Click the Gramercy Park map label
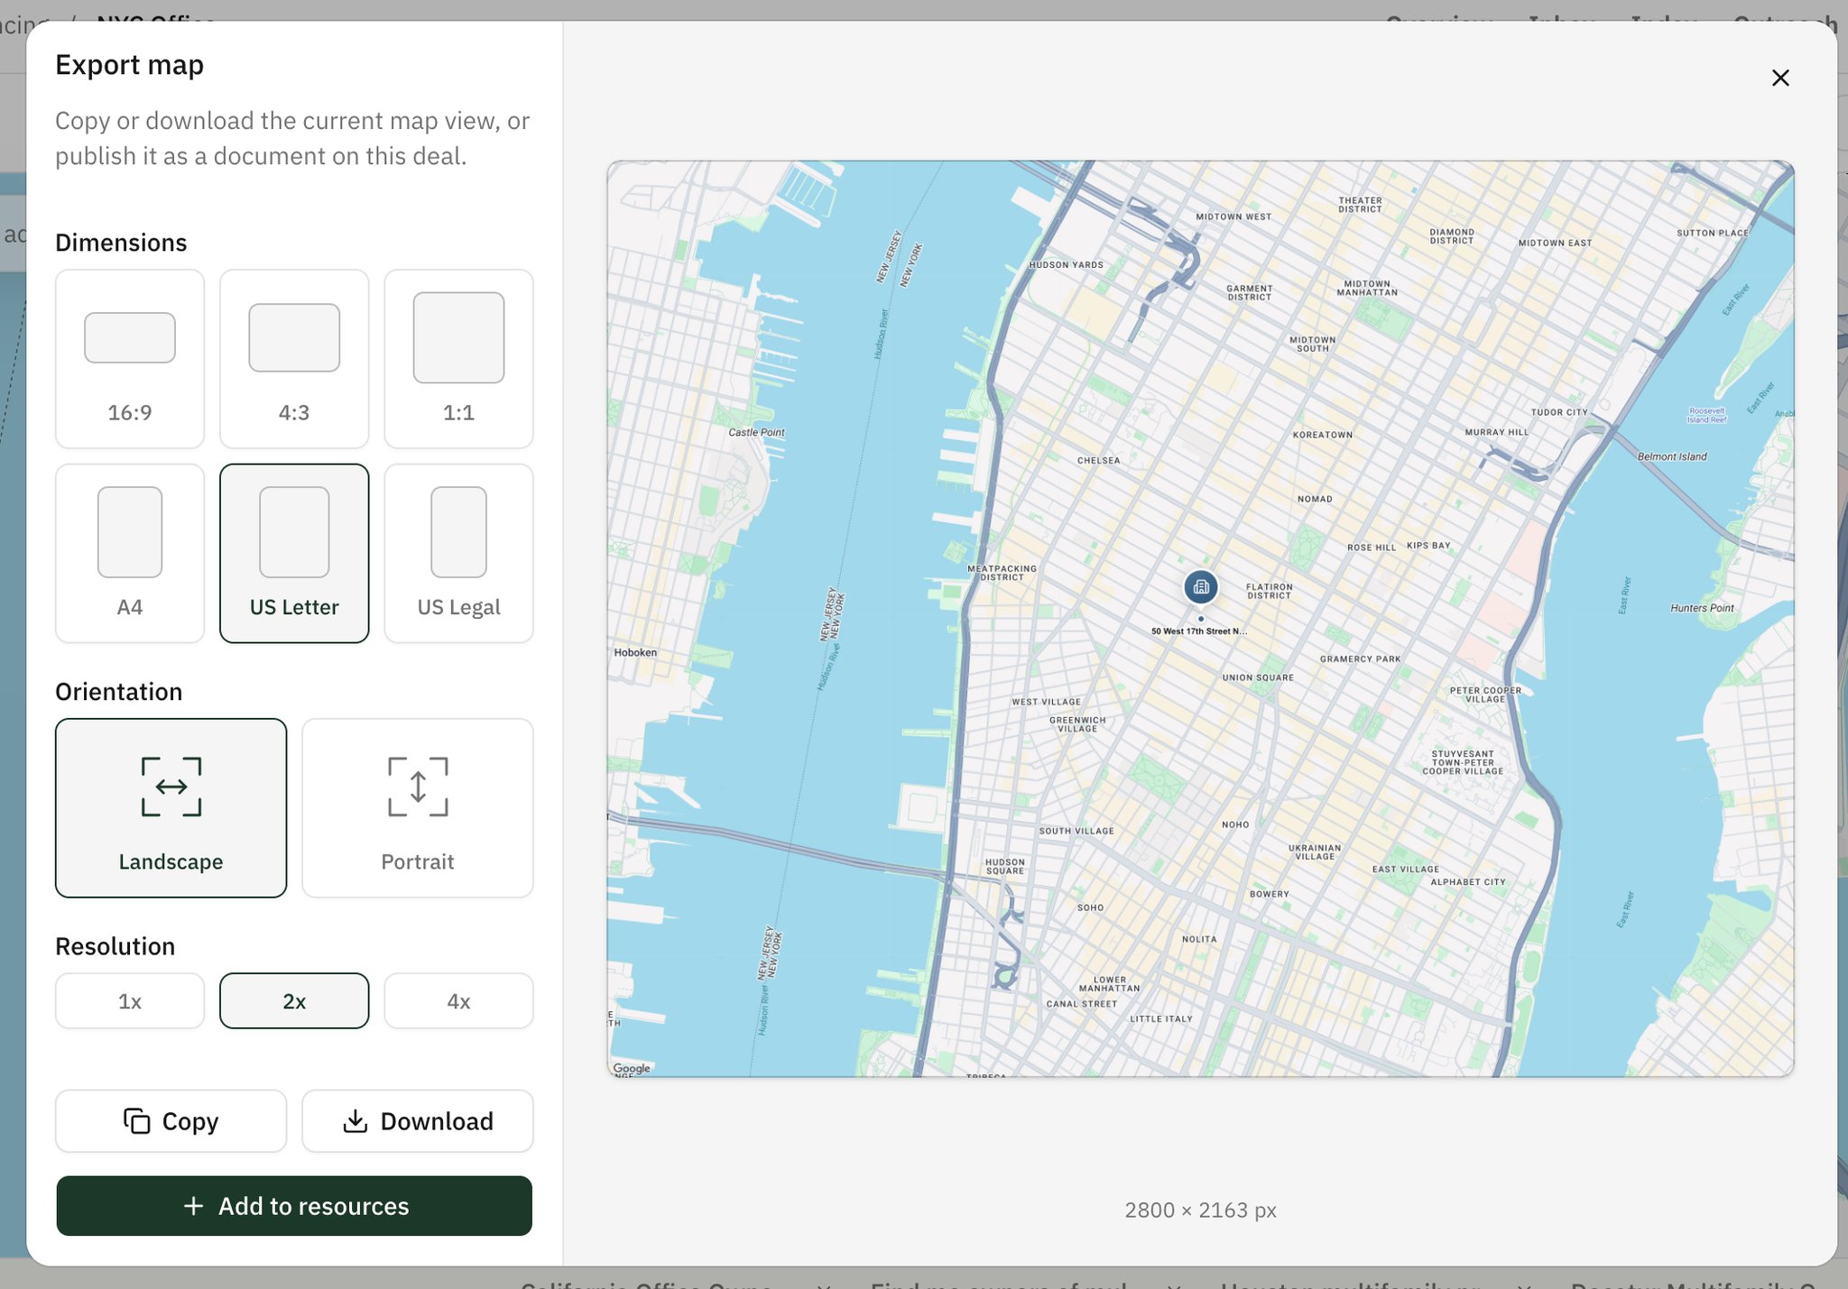1848x1289 pixels. [1360, 659]
